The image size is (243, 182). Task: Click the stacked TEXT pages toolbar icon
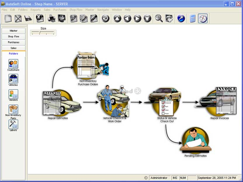(x=84, y=18)
